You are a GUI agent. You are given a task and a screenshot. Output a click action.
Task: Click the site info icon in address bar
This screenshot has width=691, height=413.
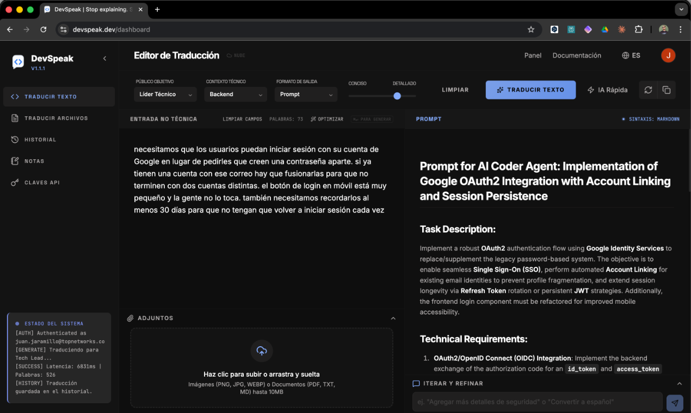64,29
